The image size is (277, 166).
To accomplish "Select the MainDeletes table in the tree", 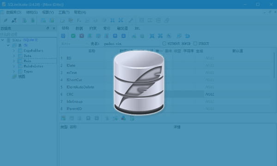I will (x=33, y=66).
